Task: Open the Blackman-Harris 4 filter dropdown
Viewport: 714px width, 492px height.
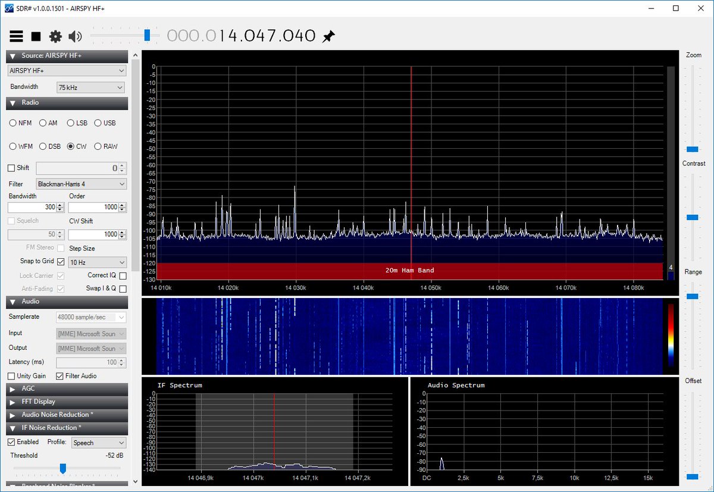Action: (x=82, y=184)
